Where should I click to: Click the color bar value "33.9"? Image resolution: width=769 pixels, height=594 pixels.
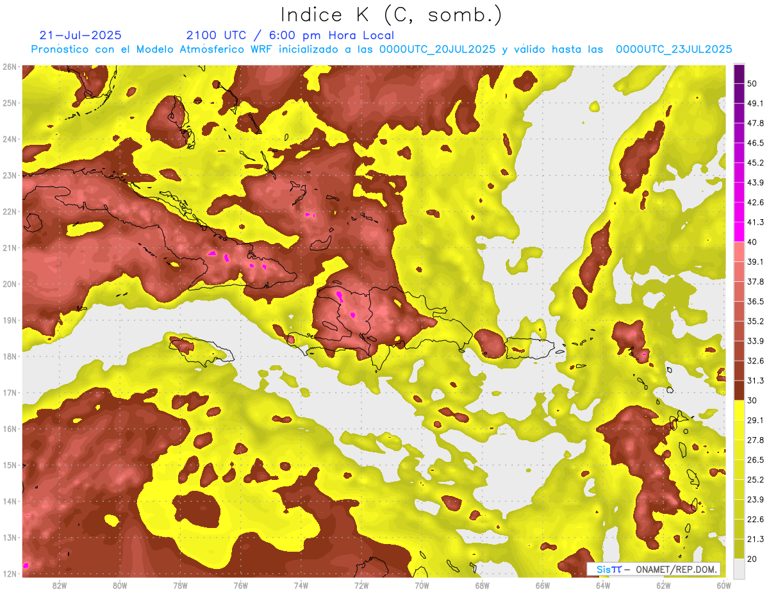pos(756,341)
